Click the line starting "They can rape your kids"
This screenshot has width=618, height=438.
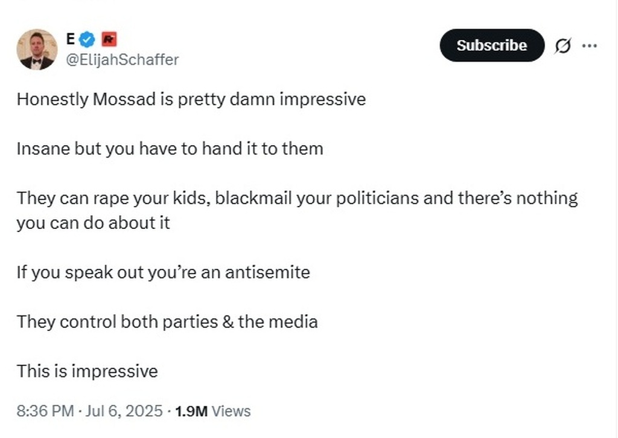coord(297,198)
